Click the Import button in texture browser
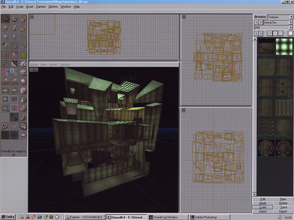Image resolution: width=294 pixels, height=220 pixels. click(263, 212)
